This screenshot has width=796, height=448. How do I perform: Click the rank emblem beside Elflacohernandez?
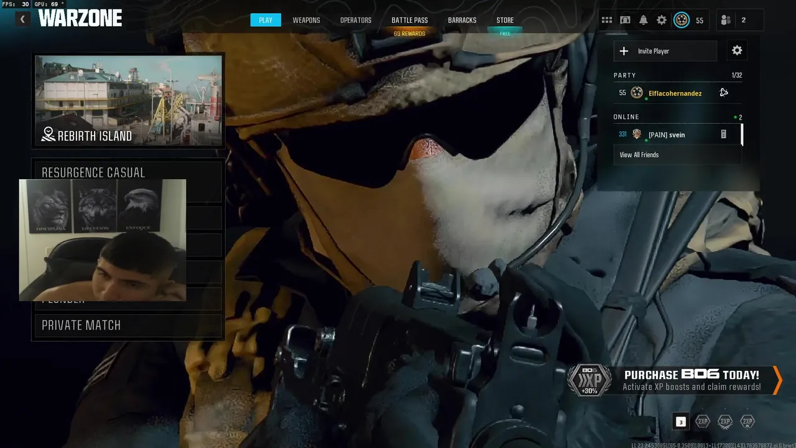pyautogui.click(x=637, y=93)
